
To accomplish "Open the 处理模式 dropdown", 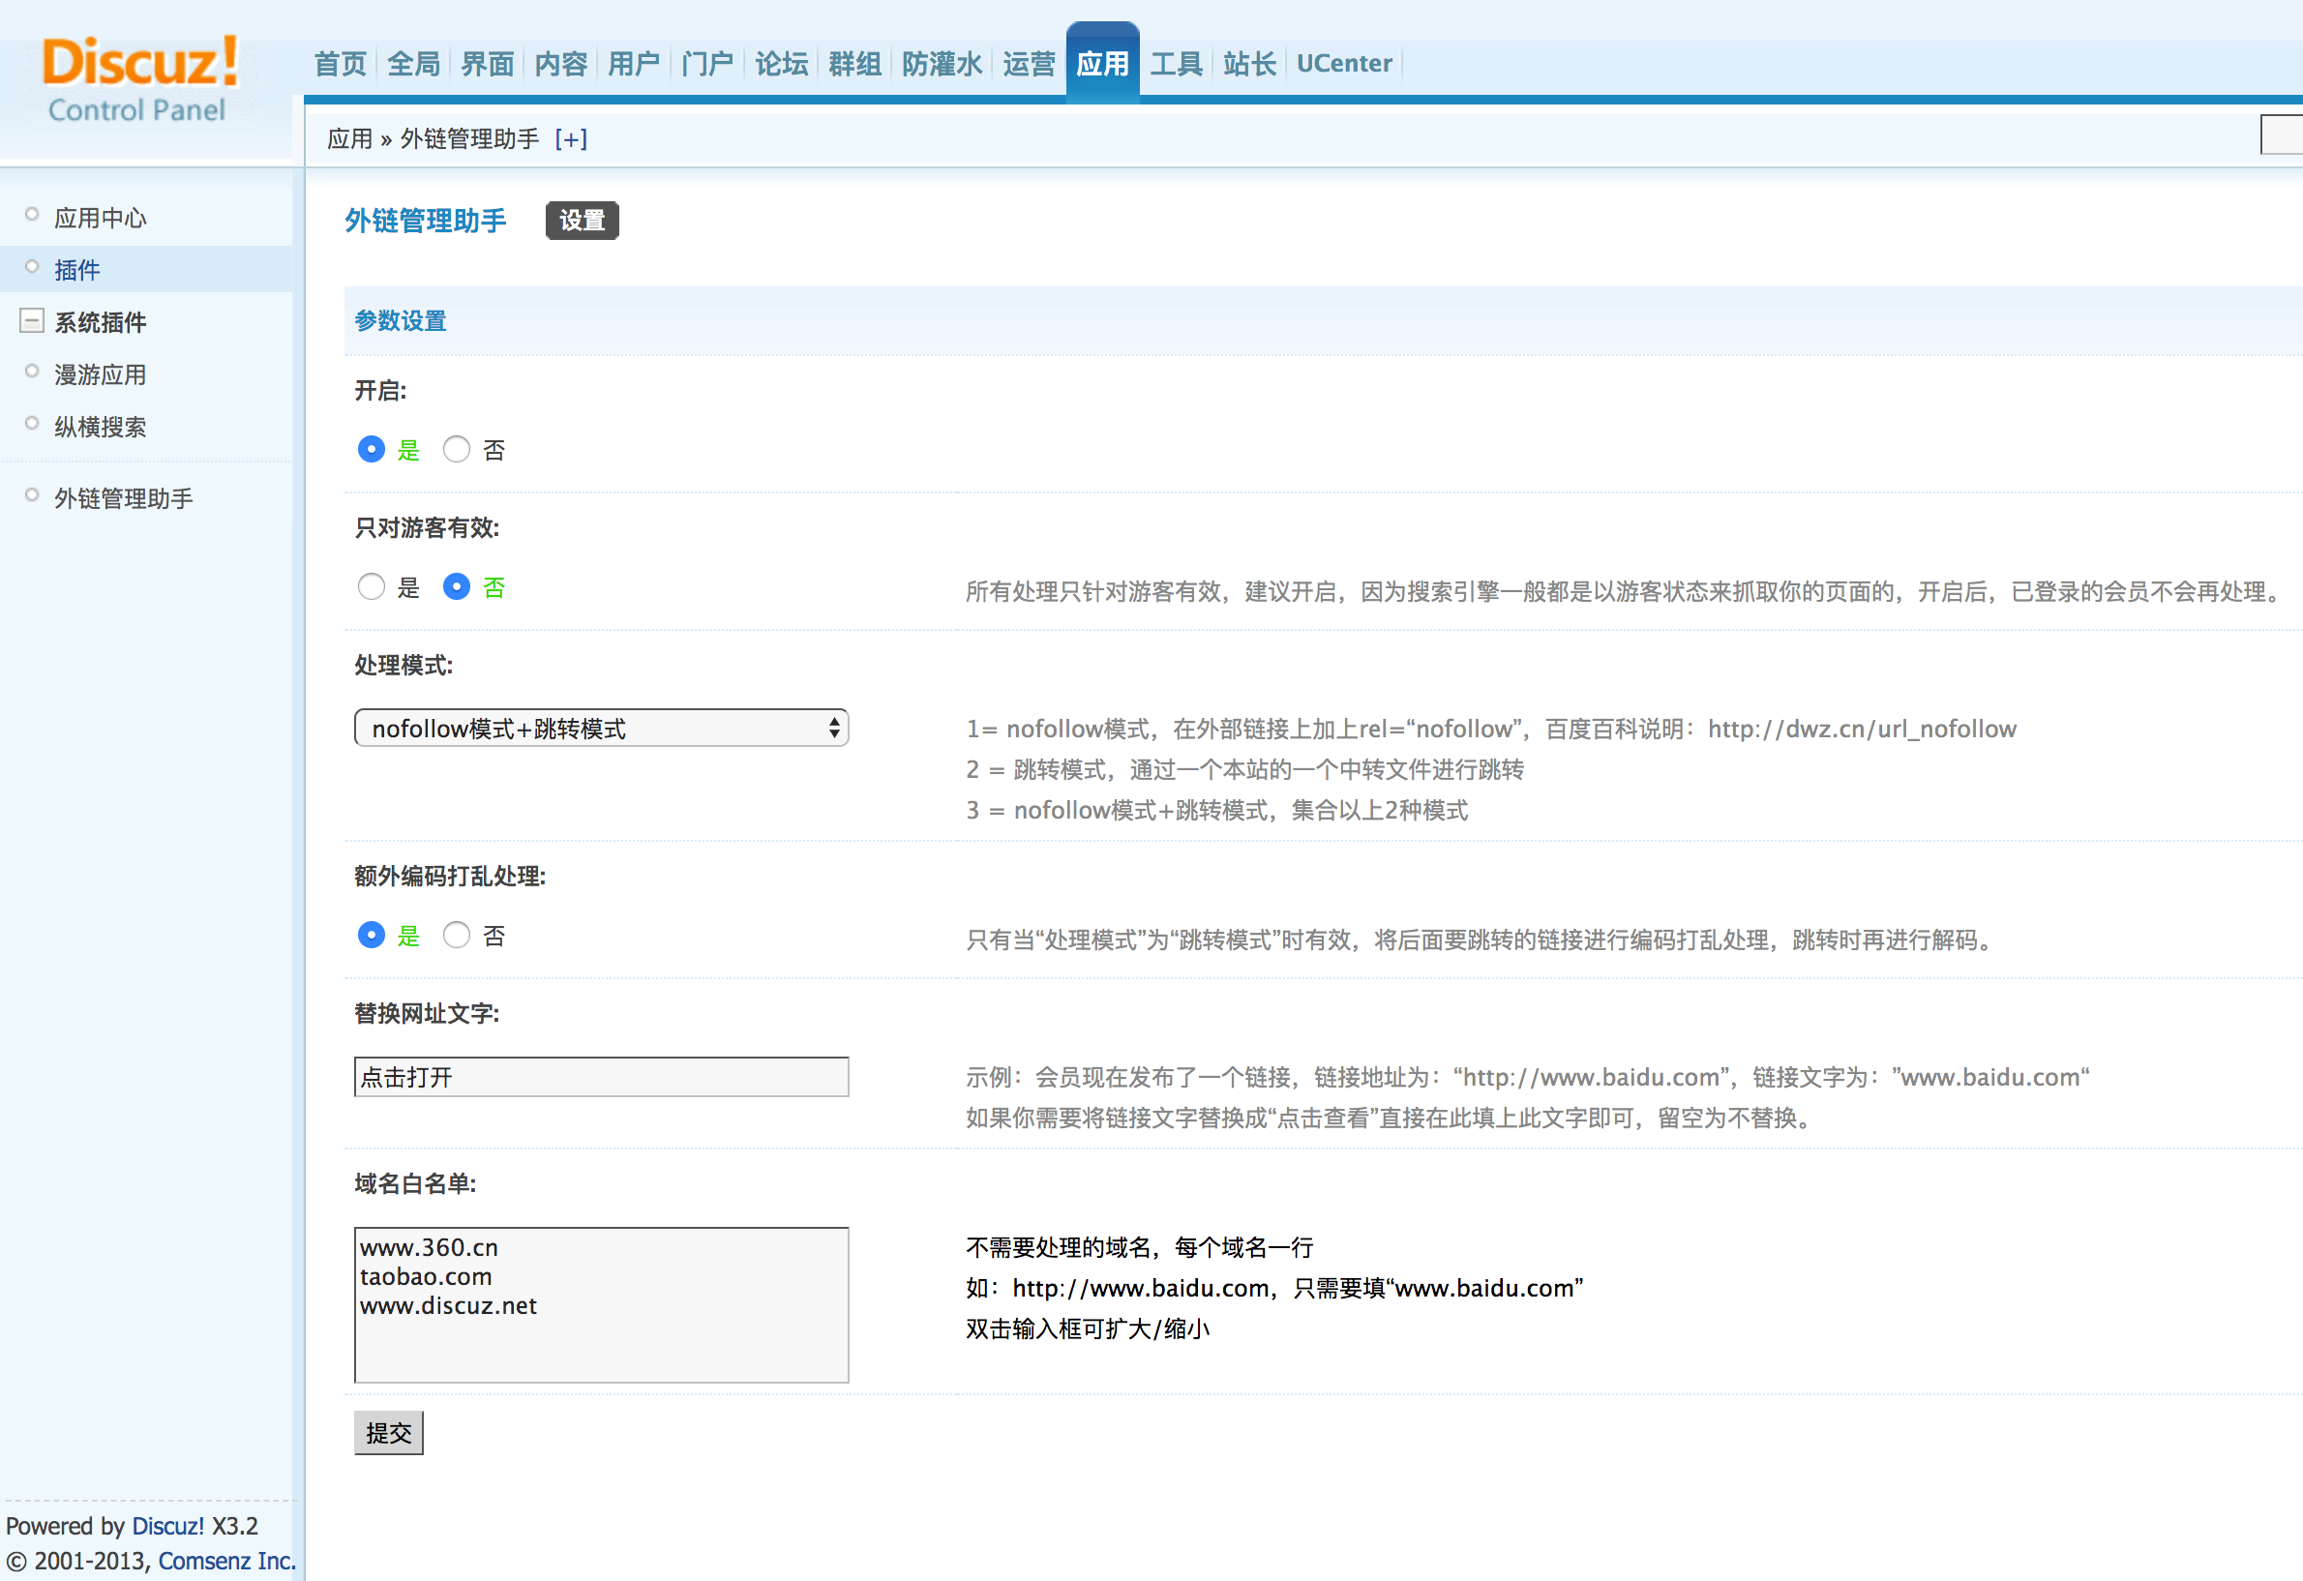I will coord(602,728).
